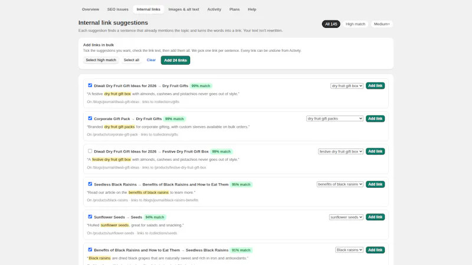Screen dimensions: 472x265
Task: Tick the Festive Dry Fruit Gift Box checkbox
Action: coord(90,151)
